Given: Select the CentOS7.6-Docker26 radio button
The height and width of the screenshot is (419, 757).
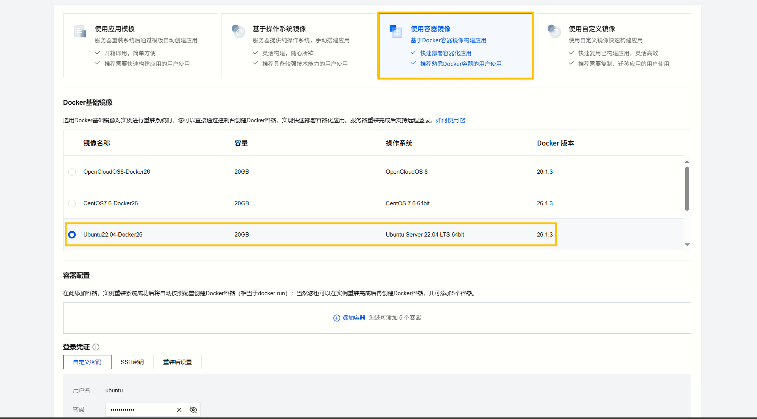Looking at the screenshot, I should coord(72,203).
